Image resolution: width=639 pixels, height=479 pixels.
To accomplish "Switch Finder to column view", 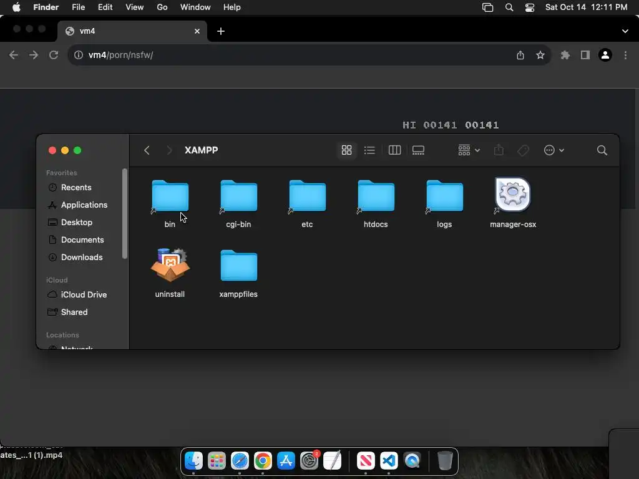I will coord(394,150).
